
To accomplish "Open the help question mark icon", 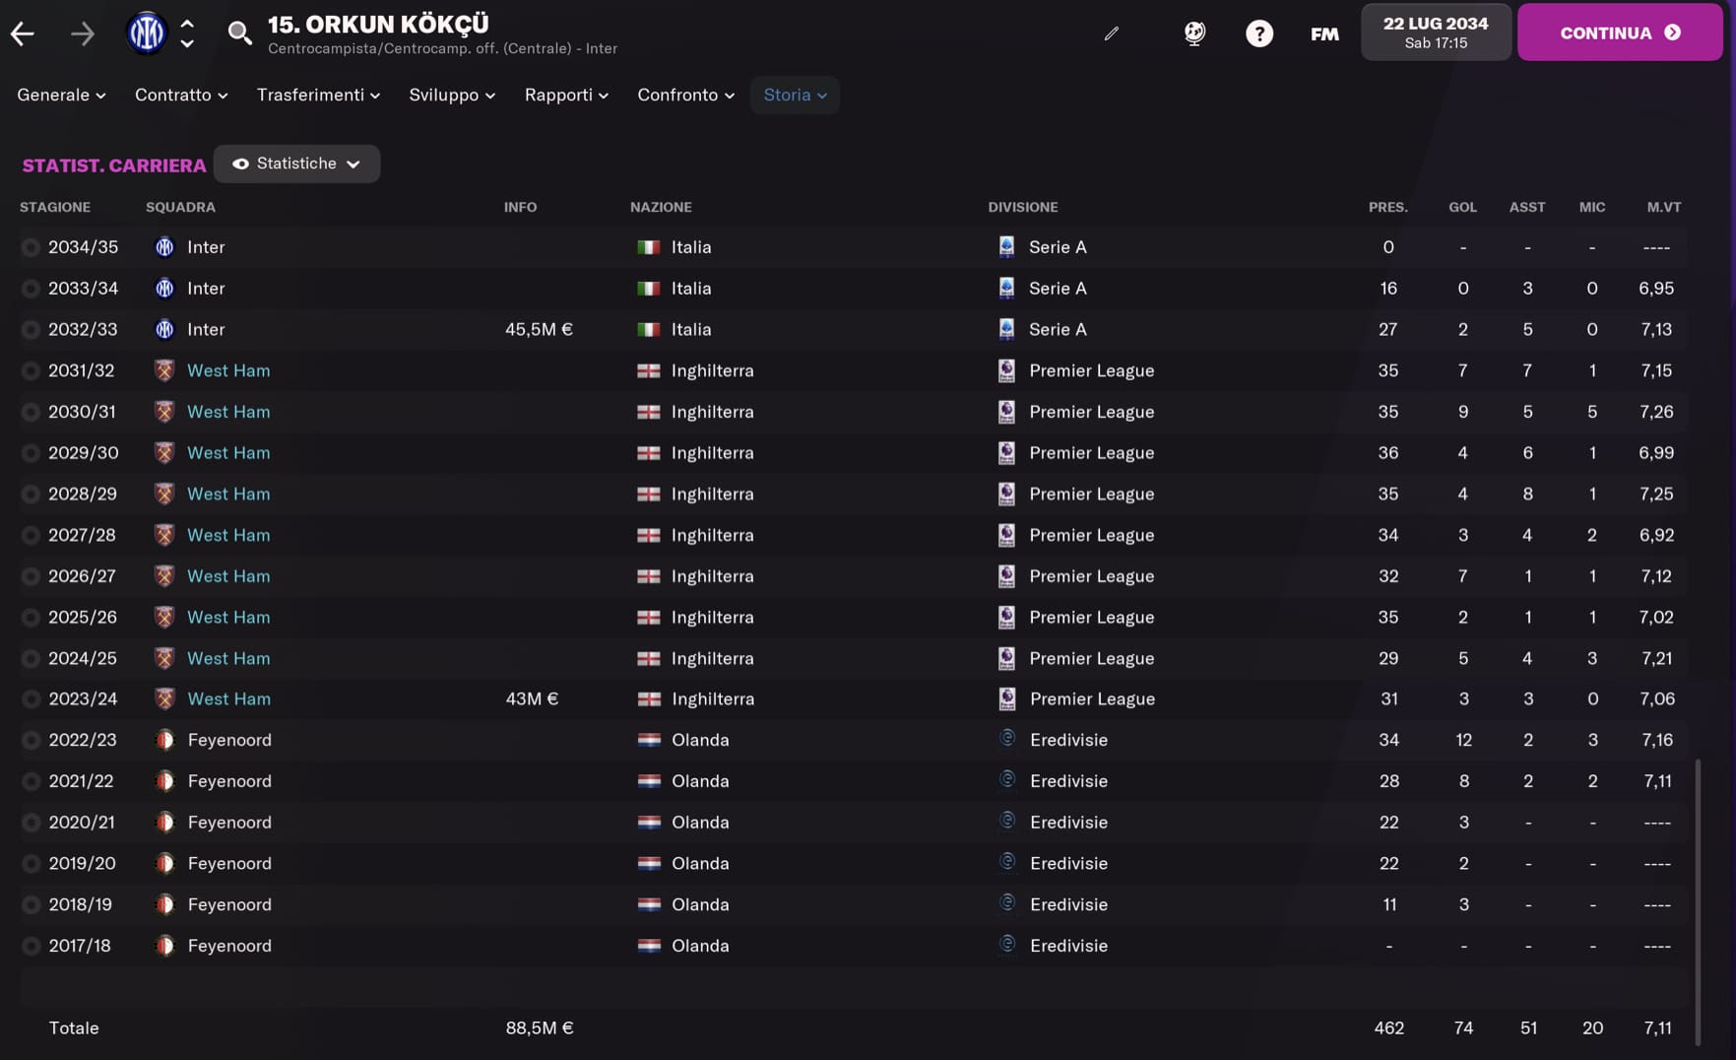I will 1259,33.
